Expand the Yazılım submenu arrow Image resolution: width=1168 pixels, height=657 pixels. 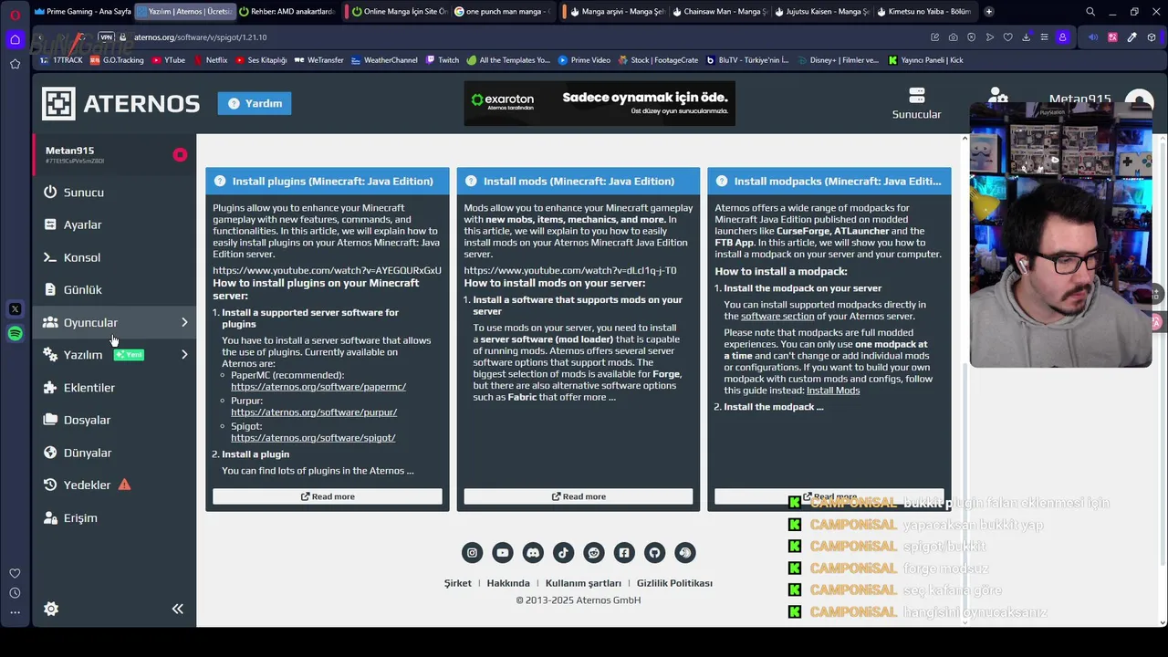(x=184, y=355)
